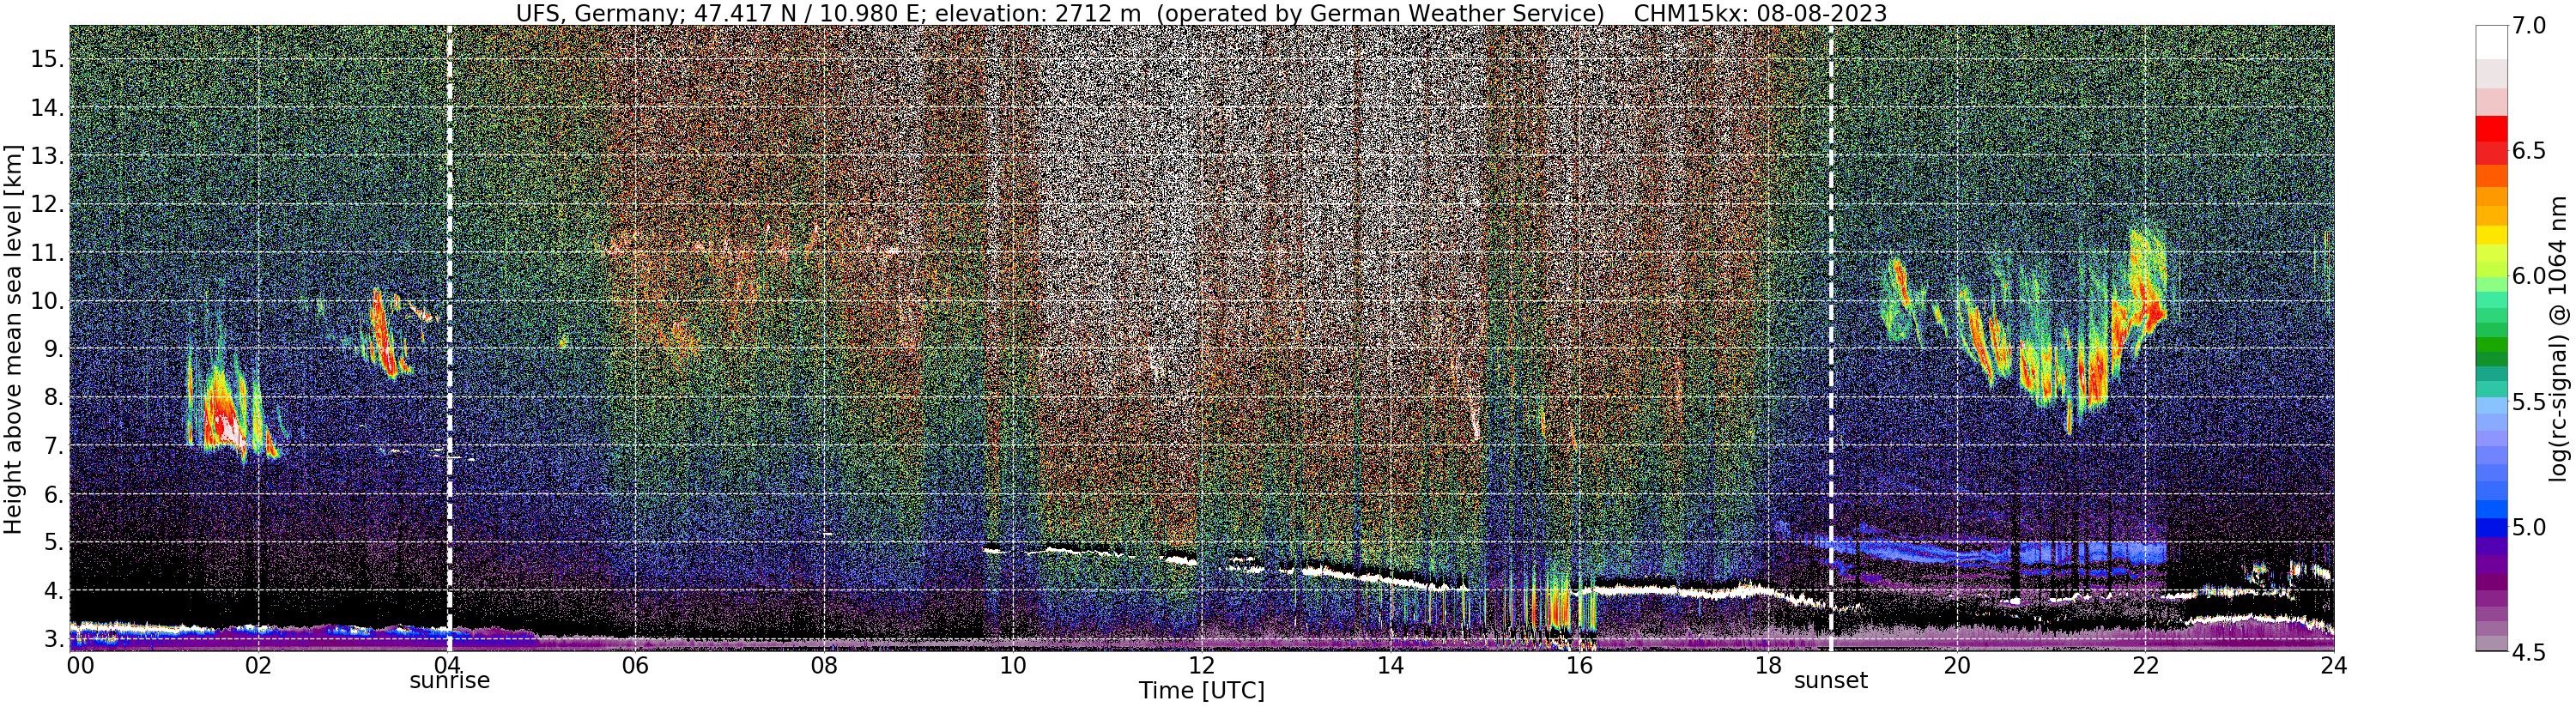This screenshot has height=707, width=2576.
Task: Click the y-axis tick label '7.'
Action: (x=54, y=446)
